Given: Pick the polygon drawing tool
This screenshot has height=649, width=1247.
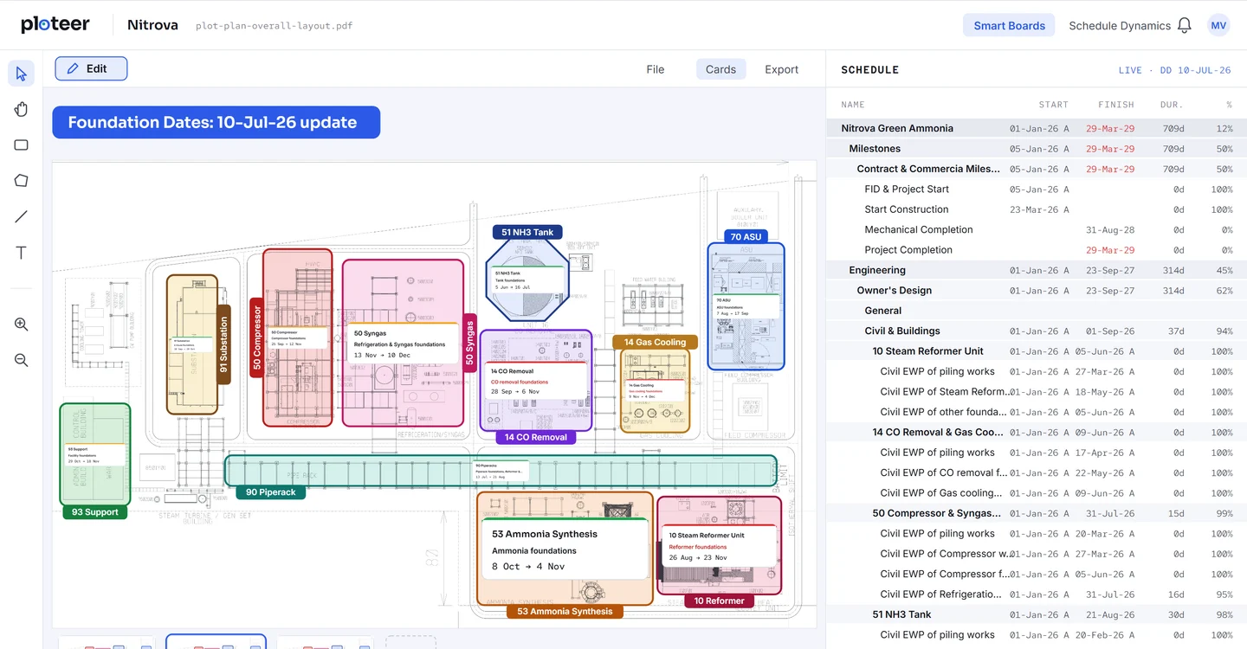Looking at the screenshot, I should tap(22, 181).
